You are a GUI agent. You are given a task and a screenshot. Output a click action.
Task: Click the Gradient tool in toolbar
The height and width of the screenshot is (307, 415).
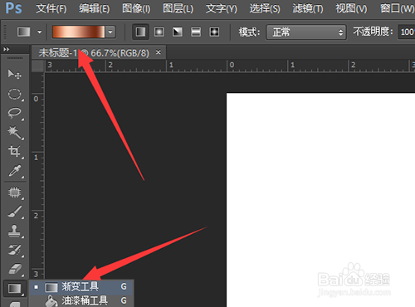coord(14,289)
